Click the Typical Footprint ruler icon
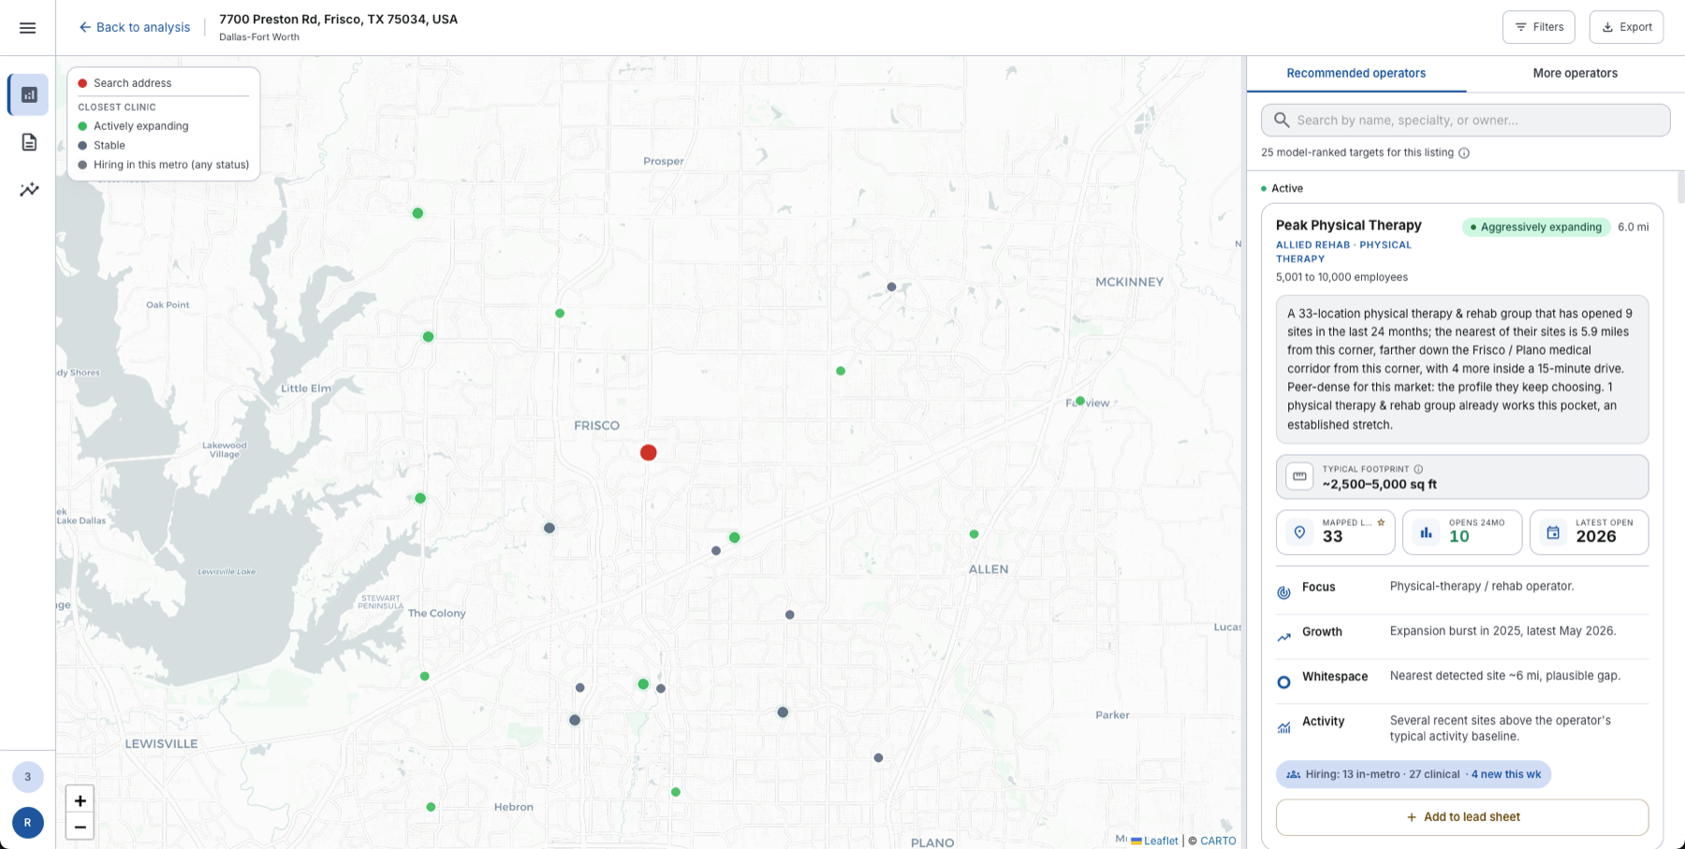 pyautogui.click(x=1299, y=476)
